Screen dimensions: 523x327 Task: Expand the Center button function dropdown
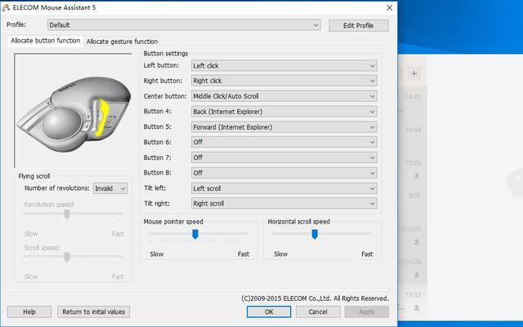(284, 96)
